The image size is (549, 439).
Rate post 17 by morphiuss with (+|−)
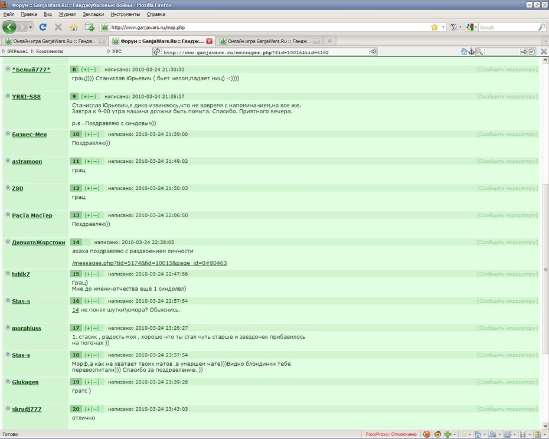91,328
